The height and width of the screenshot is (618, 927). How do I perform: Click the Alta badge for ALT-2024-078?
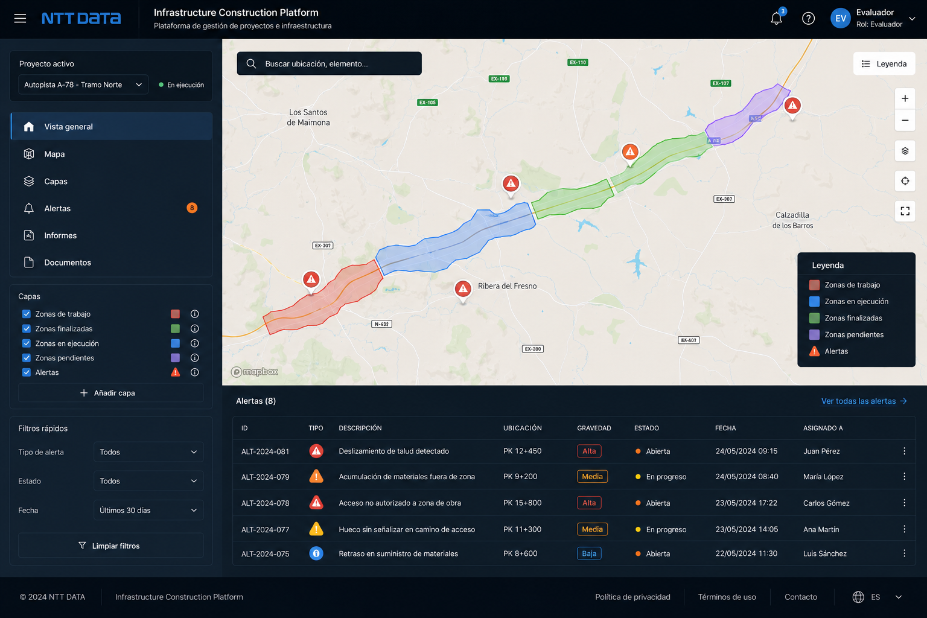click(x=589, y=503)
